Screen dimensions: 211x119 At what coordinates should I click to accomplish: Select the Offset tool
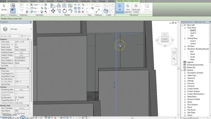59,6
